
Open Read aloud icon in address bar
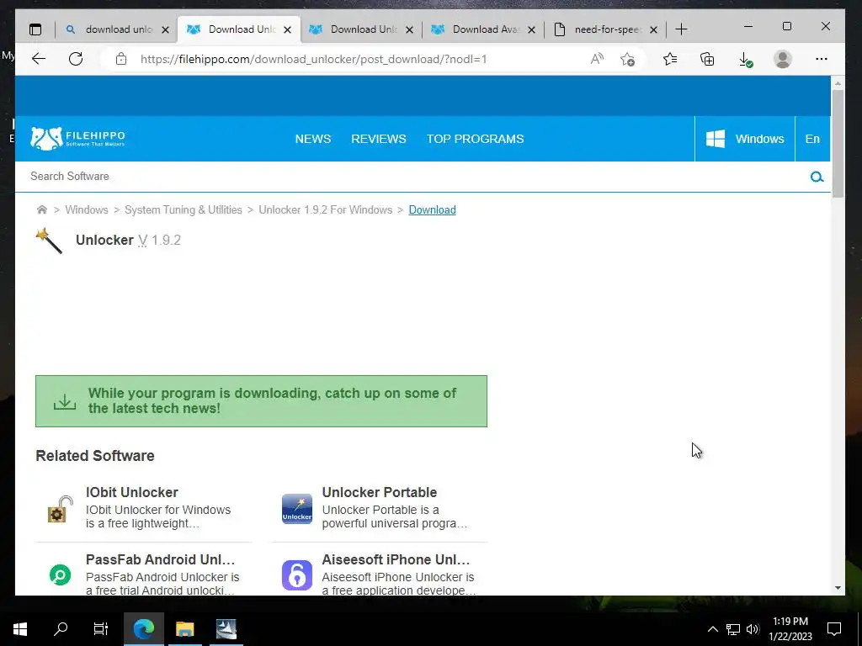[x=597, y=59]
